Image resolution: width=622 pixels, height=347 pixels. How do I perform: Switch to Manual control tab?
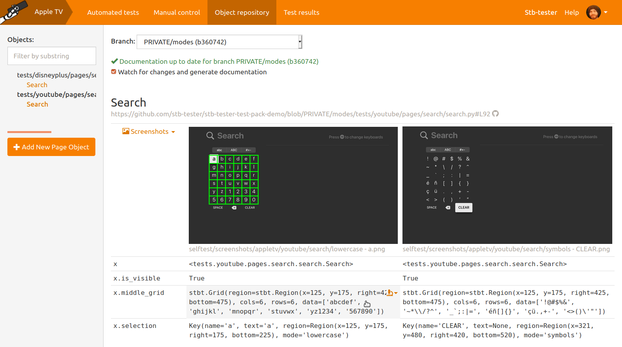(177, 12)
